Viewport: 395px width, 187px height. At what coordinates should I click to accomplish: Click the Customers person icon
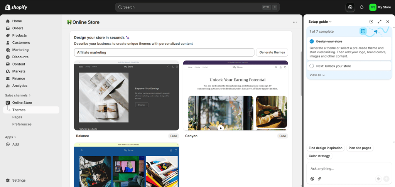(8, 42)
